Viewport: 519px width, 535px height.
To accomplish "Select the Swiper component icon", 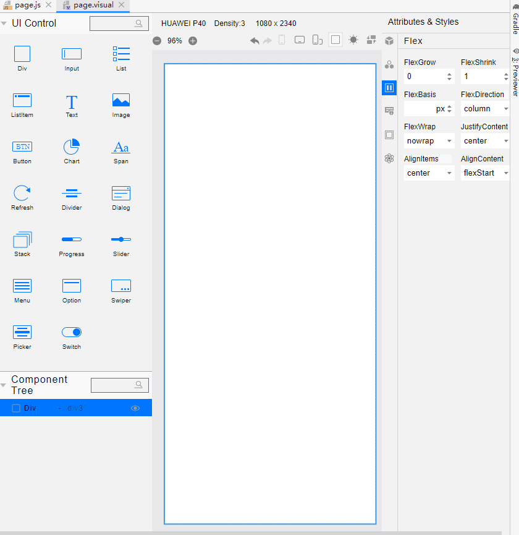I will pos(121,286).
